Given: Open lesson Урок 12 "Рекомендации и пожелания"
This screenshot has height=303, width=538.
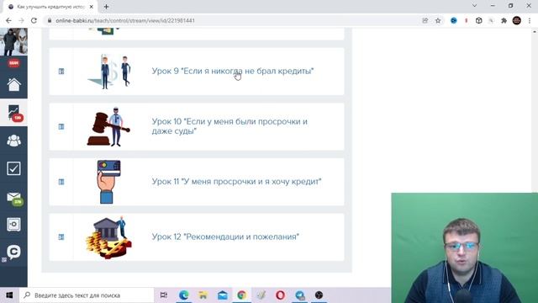Looking at the screenshot, I should click(225, 237).
